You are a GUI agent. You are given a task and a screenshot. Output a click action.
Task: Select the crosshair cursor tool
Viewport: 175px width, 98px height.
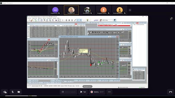[63, 20]
